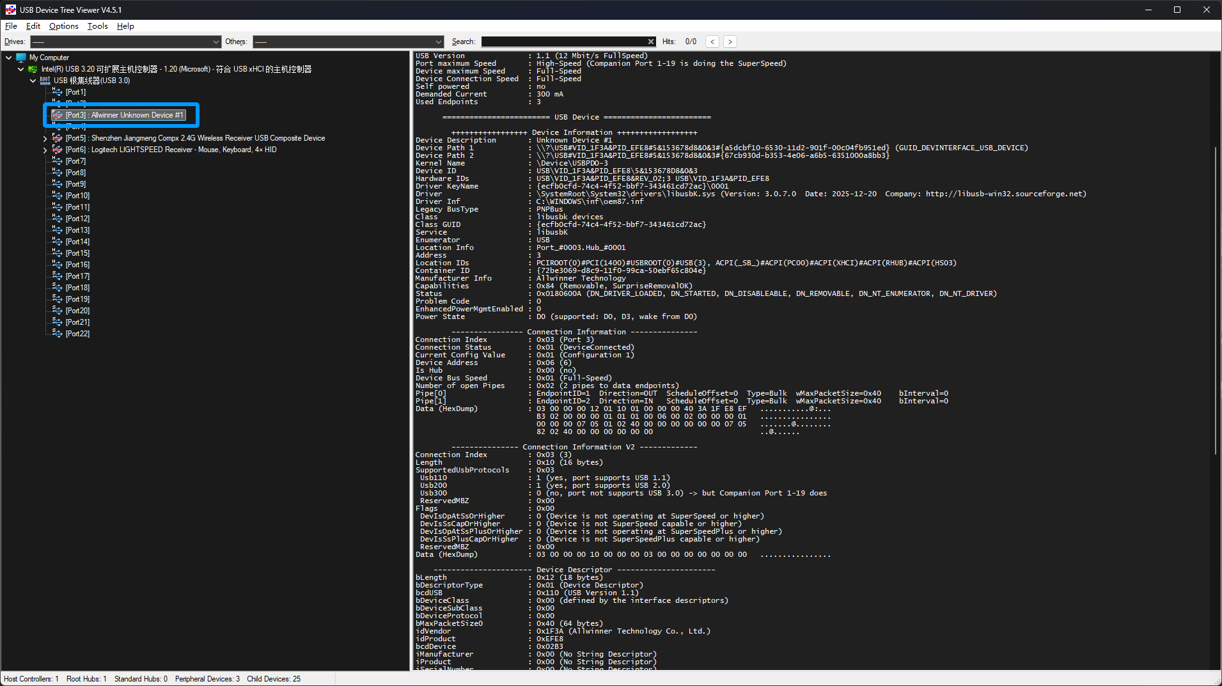Click the Port1 USB port icon
The image size is (1222, 686).
[x=58, y=92]
